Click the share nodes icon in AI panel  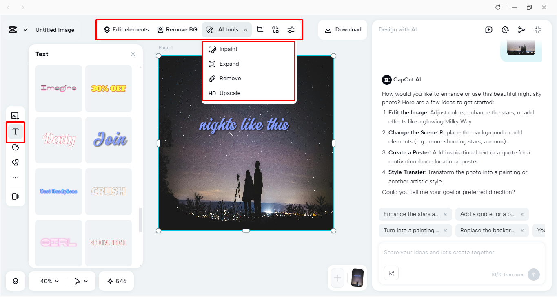pos(521,30)
